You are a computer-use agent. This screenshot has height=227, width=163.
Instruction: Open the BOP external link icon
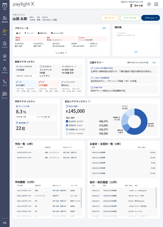coord(40,82)
